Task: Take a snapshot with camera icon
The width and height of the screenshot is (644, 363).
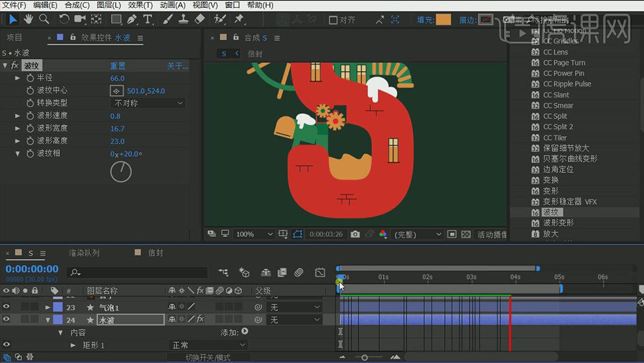Action: [355, 234]
